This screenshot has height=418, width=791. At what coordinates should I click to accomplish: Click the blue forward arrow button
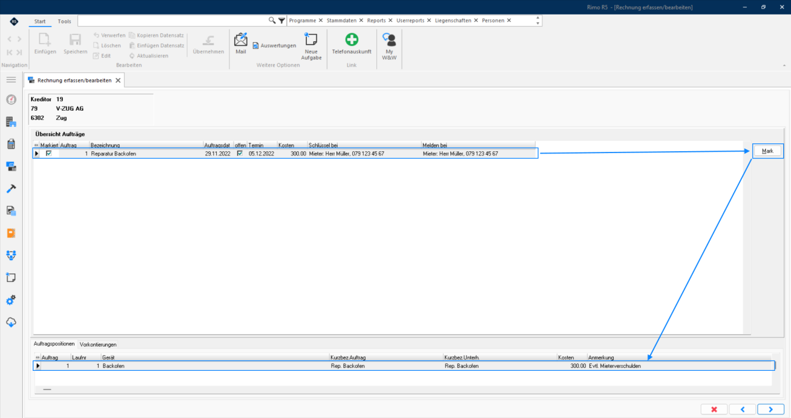[x=771, y=410]
